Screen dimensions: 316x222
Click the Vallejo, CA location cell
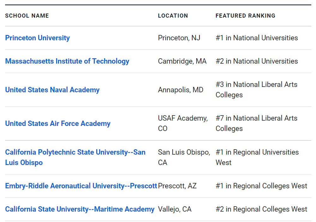pyautogui.click(x=175, y=209)
